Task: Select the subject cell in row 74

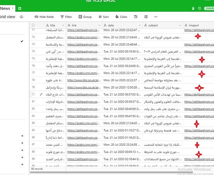Action: pos(163,51)
